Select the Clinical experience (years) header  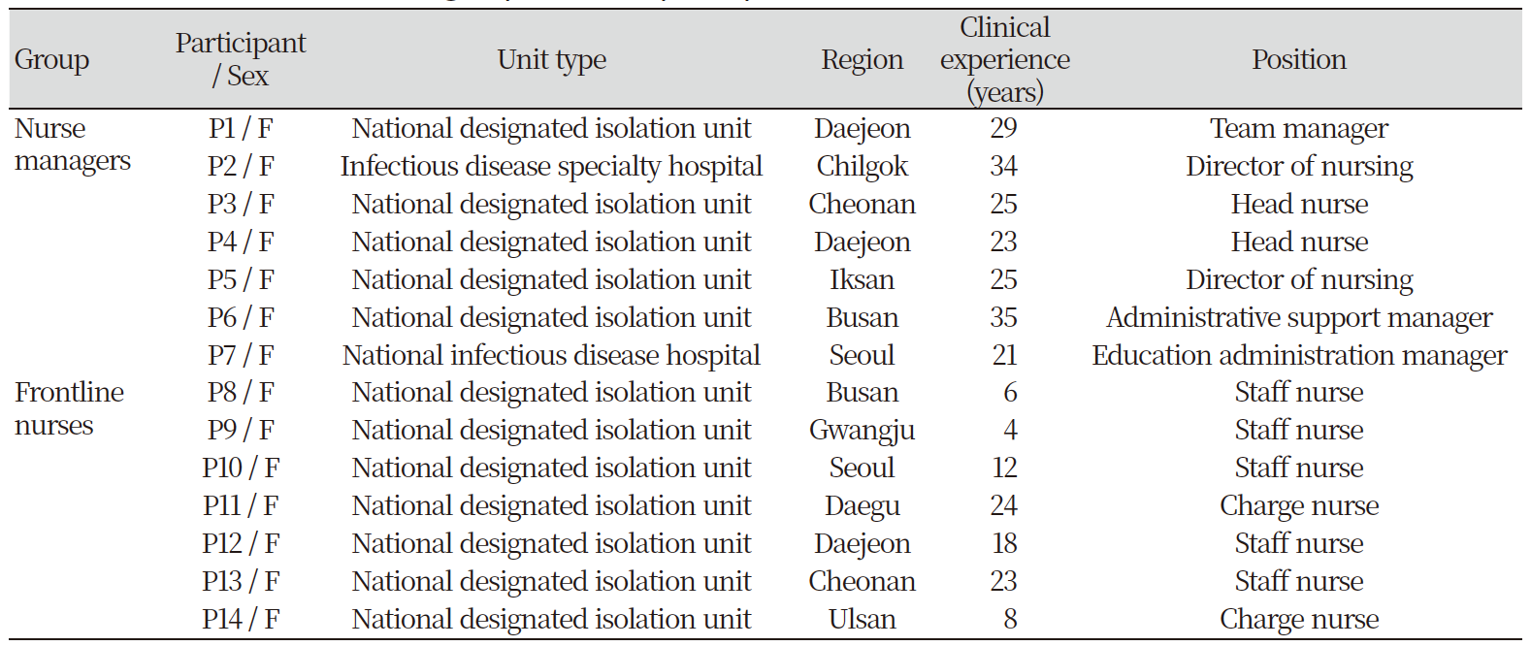[1004, 60]
